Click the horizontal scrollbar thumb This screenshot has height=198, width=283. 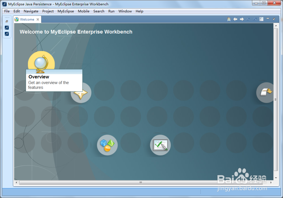click(141, 182)
